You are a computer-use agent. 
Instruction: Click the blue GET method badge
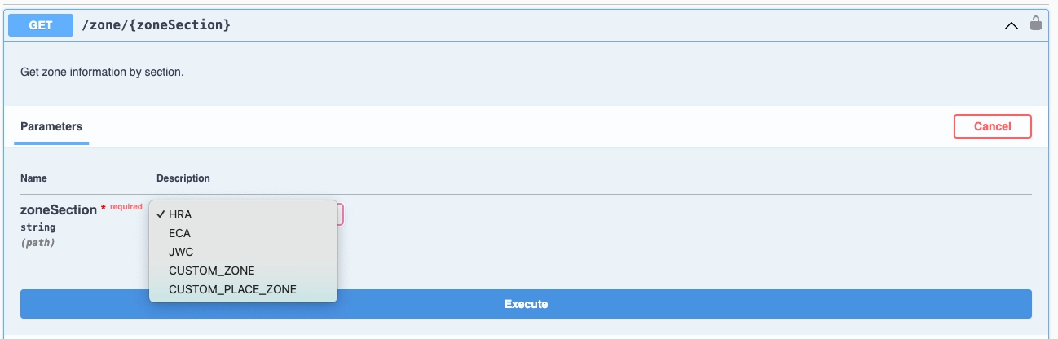tap(41, 25)
